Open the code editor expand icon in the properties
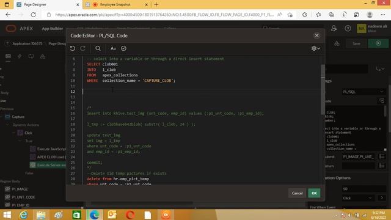Image resolution: width=391 pixels, height=220 pixels. click(382, 101)
